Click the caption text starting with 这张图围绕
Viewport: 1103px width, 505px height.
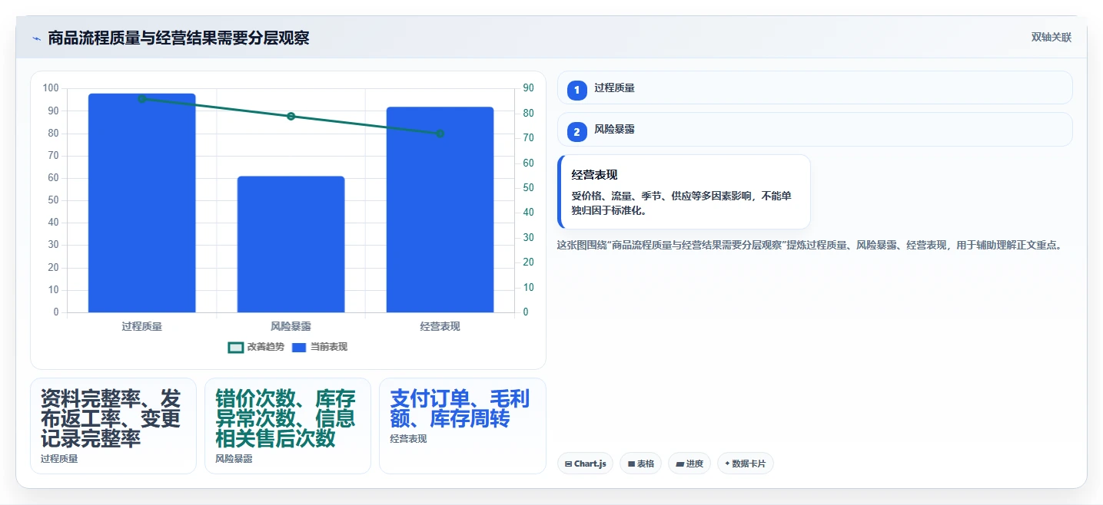[x=809, y=246]
